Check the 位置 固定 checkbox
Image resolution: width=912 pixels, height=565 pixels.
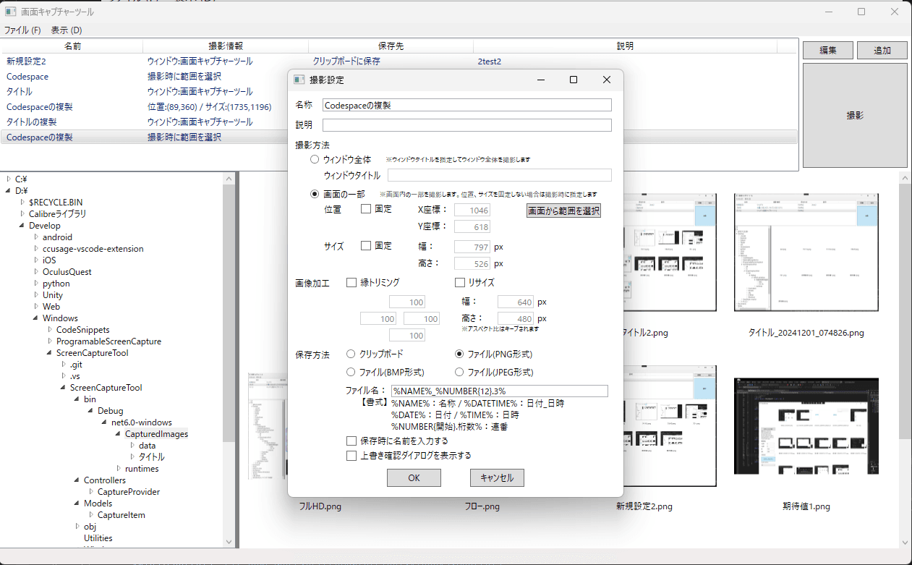366,209
